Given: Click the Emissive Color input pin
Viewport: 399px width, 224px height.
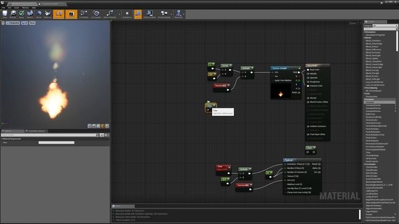Looking at the screenshot, I should point(308,86).
